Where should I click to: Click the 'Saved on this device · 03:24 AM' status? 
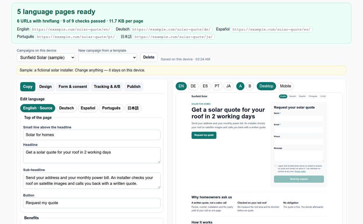tap(185, 59)
